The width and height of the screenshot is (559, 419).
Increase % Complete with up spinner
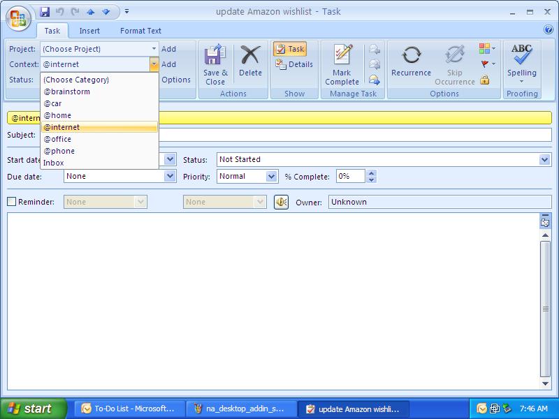pyautogui.click(x=371, y=173)
